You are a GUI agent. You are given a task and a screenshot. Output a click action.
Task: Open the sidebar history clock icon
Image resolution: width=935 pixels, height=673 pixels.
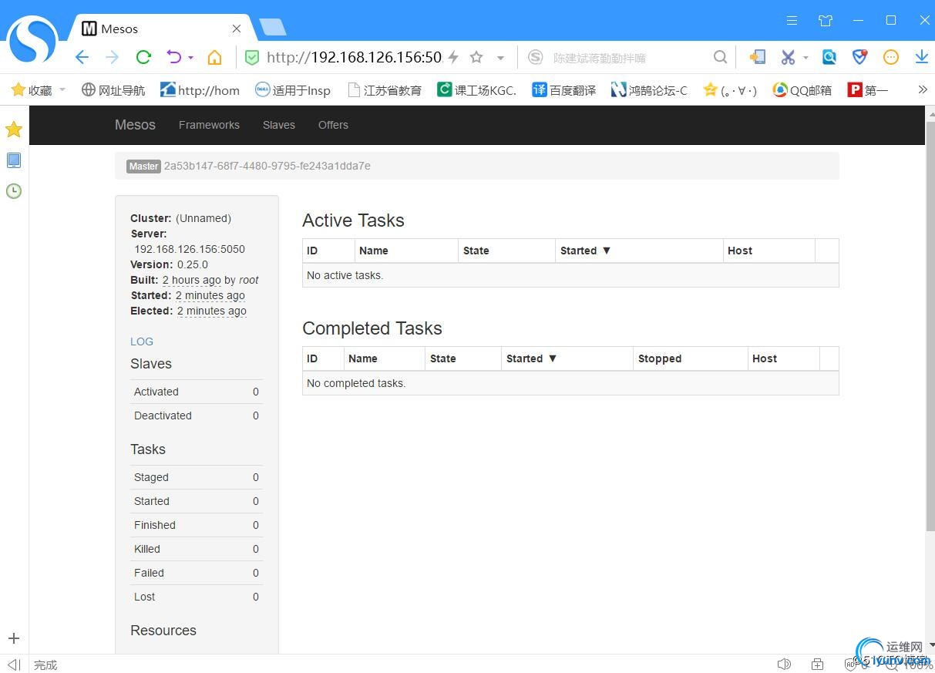14,190
